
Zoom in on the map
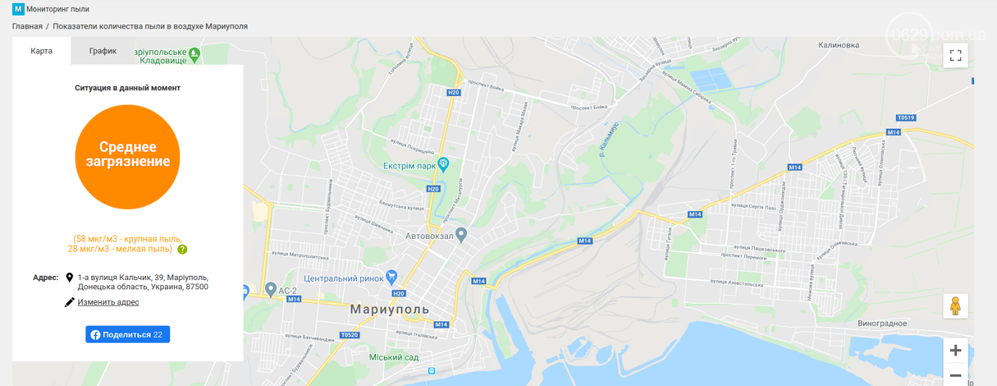(x=956, y=350)
